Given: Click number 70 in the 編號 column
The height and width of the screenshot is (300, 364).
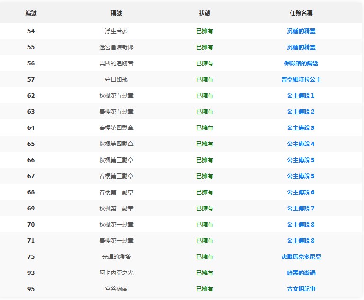Looking at the screenshot, I should point(31,225).
